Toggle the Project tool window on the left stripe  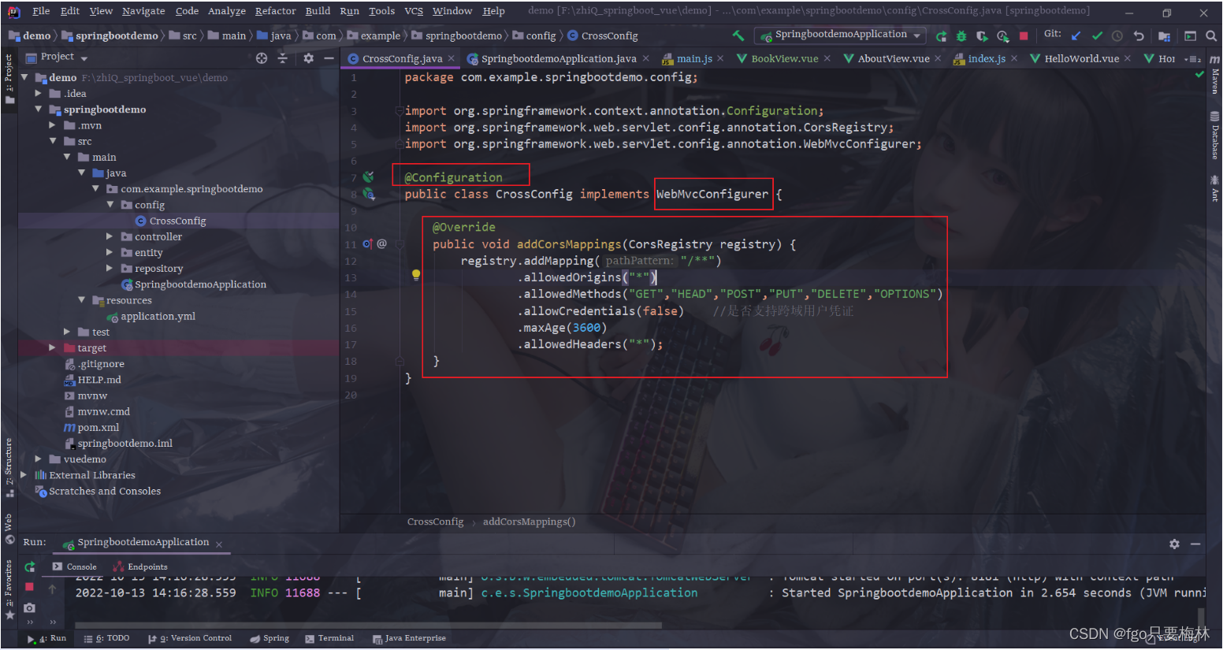pyautogui.click(x=9, y=78)
